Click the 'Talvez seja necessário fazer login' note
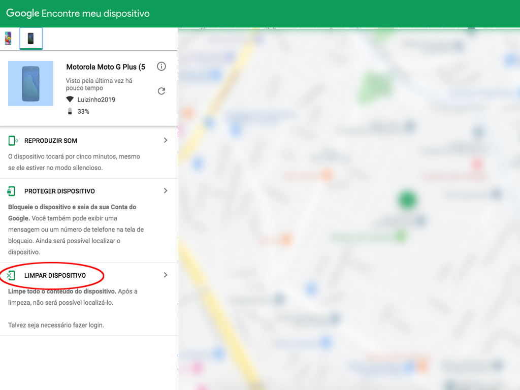The width and height of the screenshot is (520, 390). click(56, 325)
